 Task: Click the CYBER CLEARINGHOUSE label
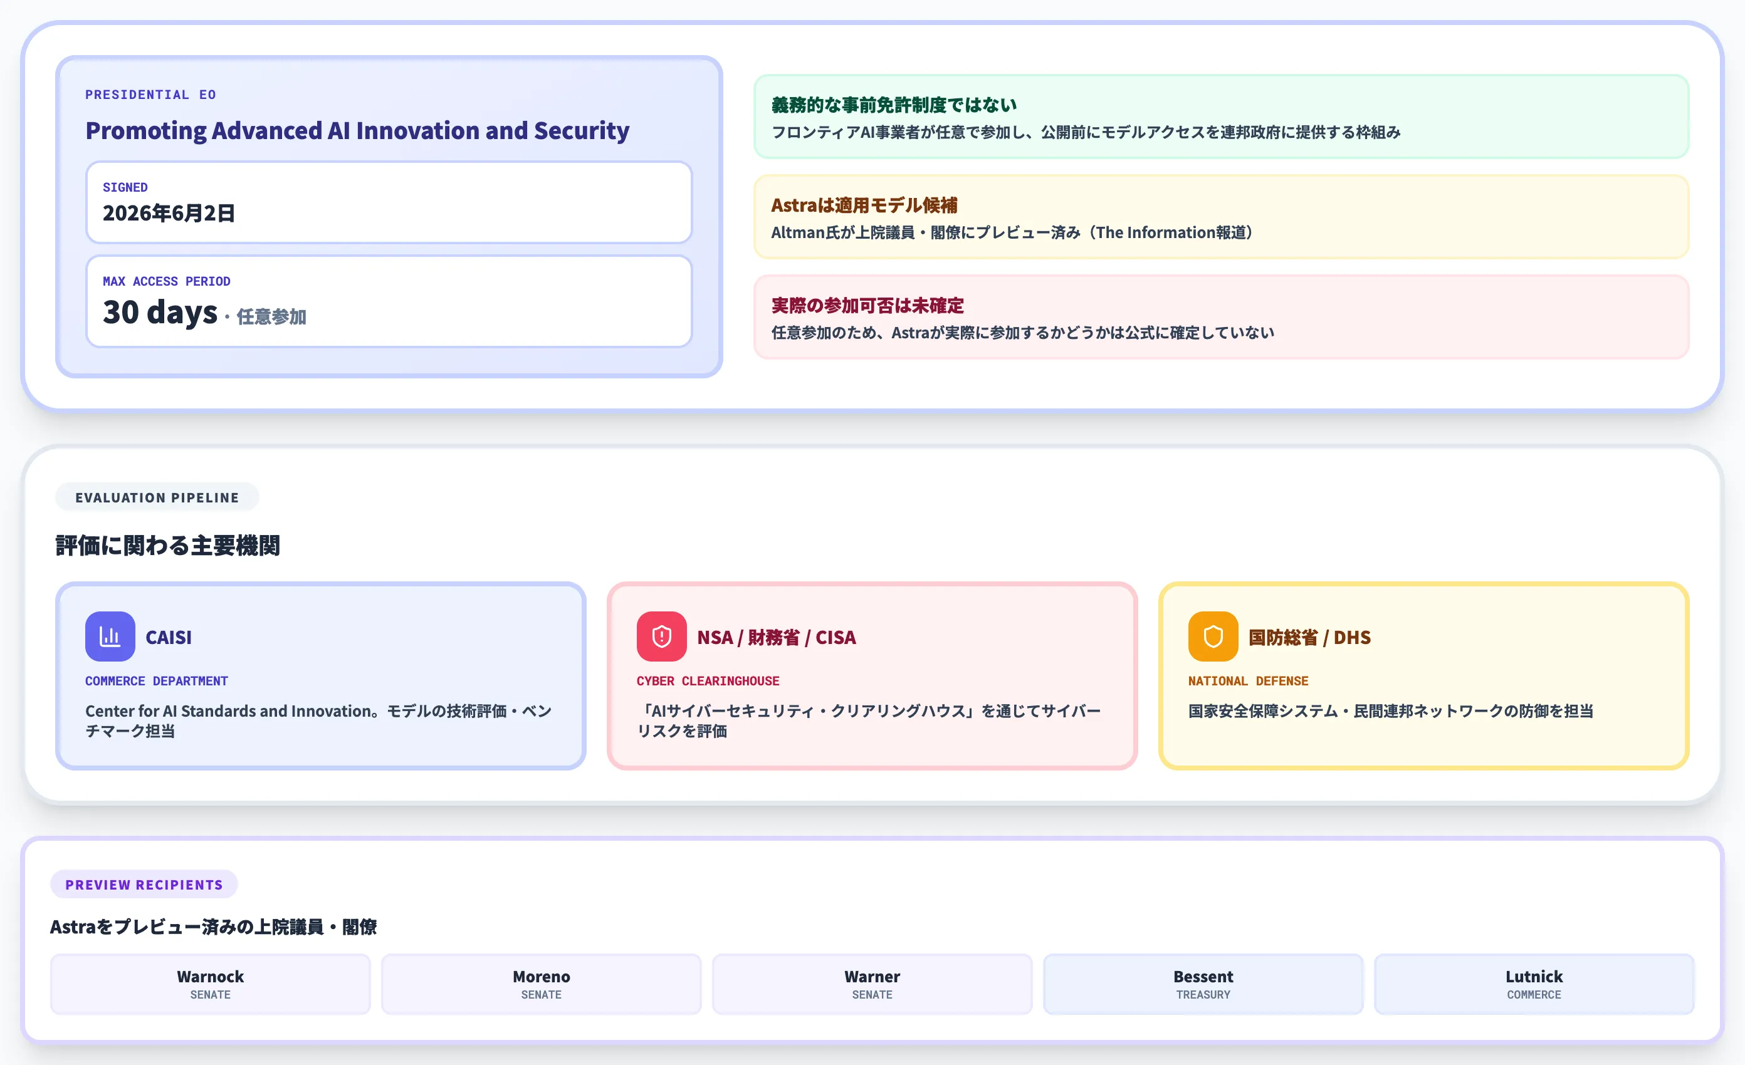coord(708,681)
